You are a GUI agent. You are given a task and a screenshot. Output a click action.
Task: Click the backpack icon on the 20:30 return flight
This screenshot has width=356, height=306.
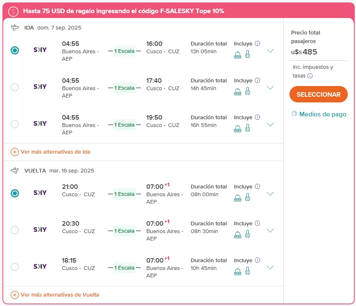tap(237, 235)
